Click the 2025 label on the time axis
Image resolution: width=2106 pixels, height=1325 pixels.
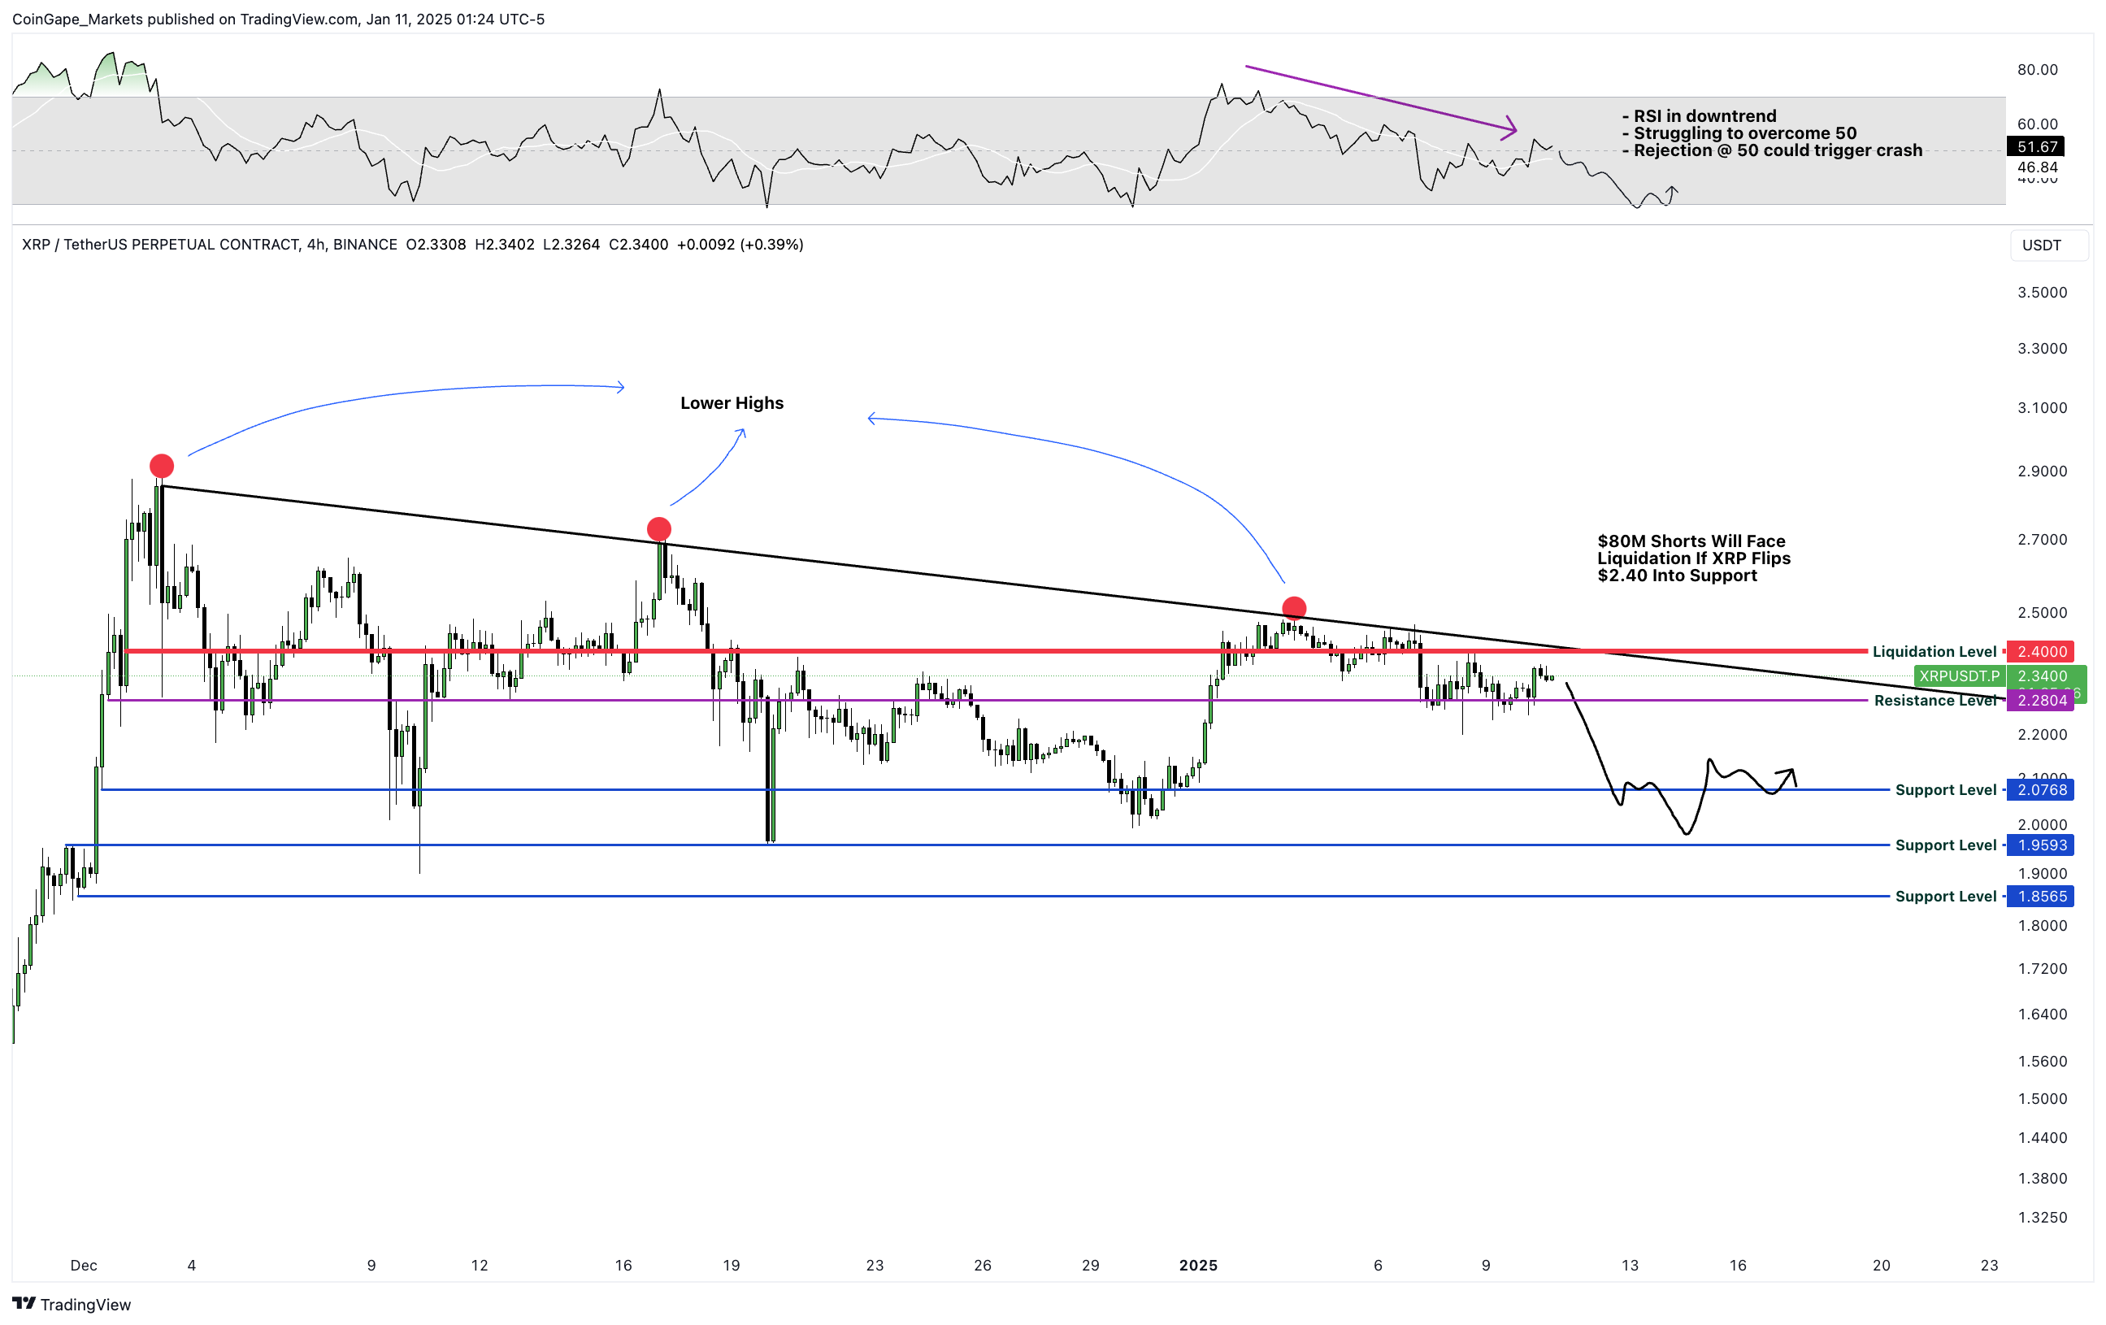1197,1265
